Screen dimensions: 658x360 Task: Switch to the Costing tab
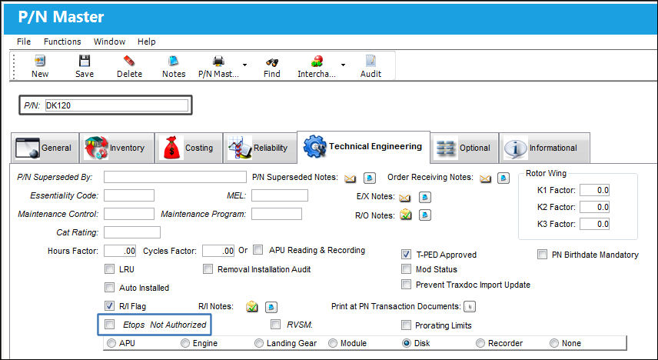coord(189,148)
